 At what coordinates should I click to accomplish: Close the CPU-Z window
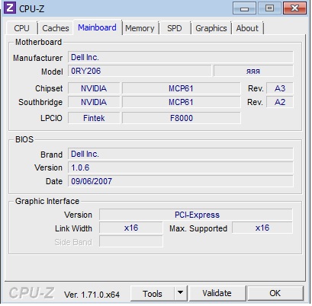tap(294, 8)
